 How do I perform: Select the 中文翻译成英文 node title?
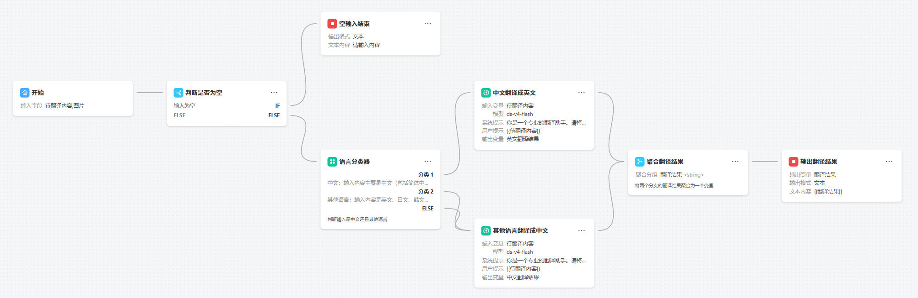point(514,93)
